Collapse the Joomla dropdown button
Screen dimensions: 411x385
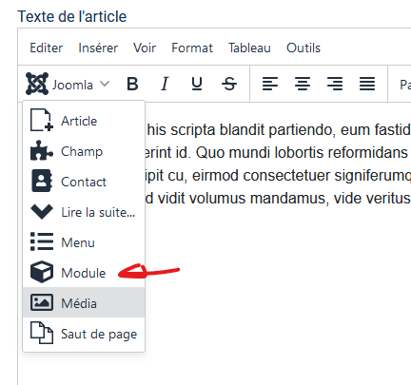(68, 84)
